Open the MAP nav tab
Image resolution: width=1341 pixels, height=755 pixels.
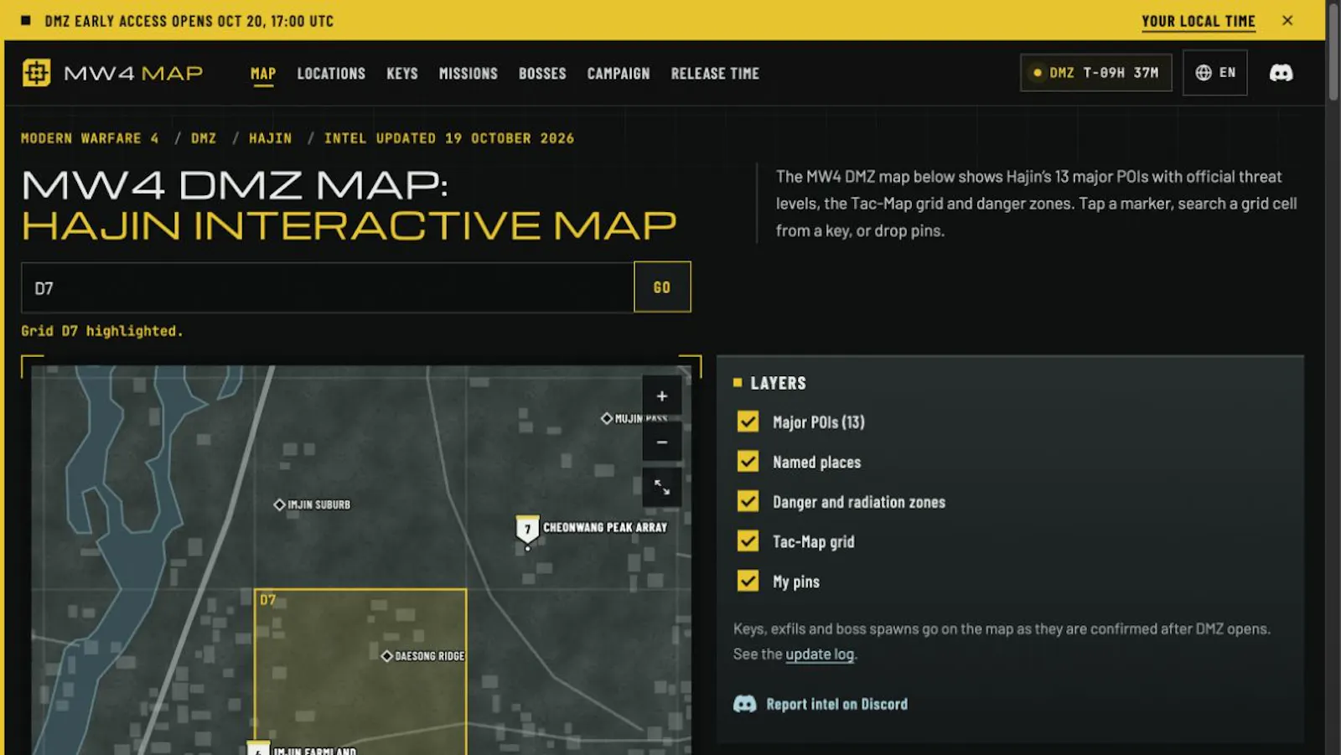(x=263, y=74)
